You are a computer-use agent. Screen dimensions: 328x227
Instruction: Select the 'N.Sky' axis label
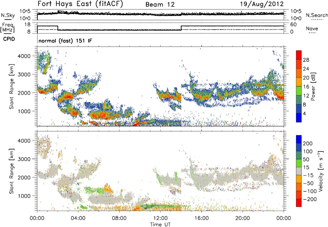(x=8, y=15)
